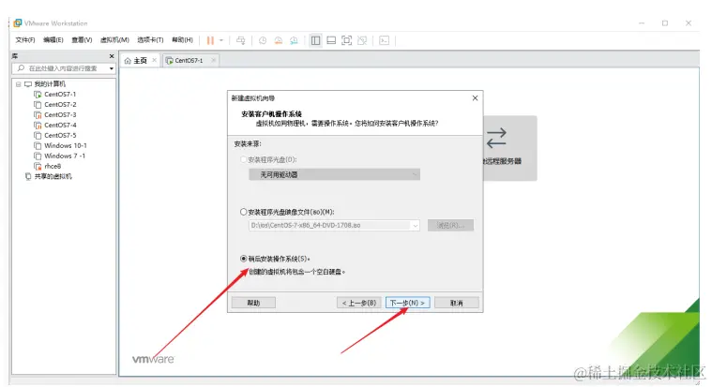Select CentOS7-2 in the library tree

point(60,104)
